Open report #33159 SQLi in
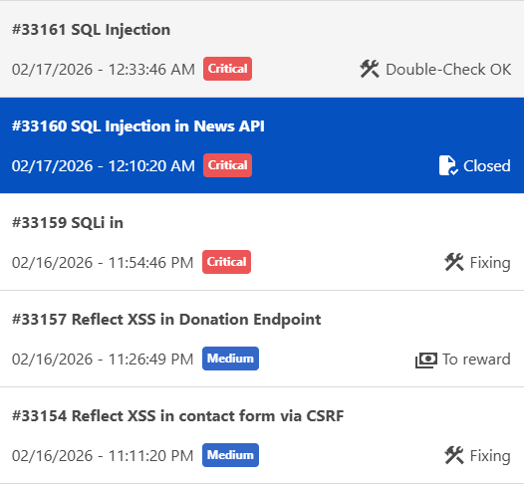The width and height of the screenshot is (524, 485). pos(262,242)
